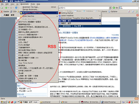Click the green Back arrow
The height and width of the screenshot is (104, 139).
6,8
